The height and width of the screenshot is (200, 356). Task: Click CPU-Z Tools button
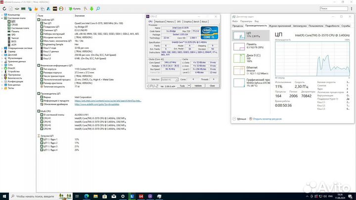click(182, 86)
